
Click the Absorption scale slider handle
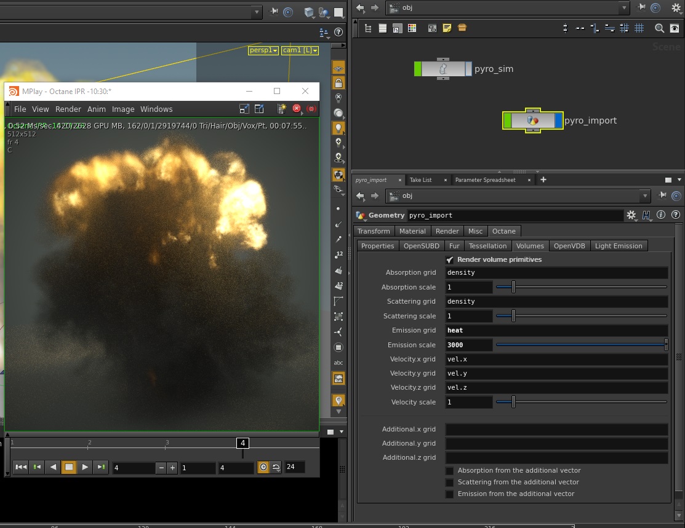513,287
